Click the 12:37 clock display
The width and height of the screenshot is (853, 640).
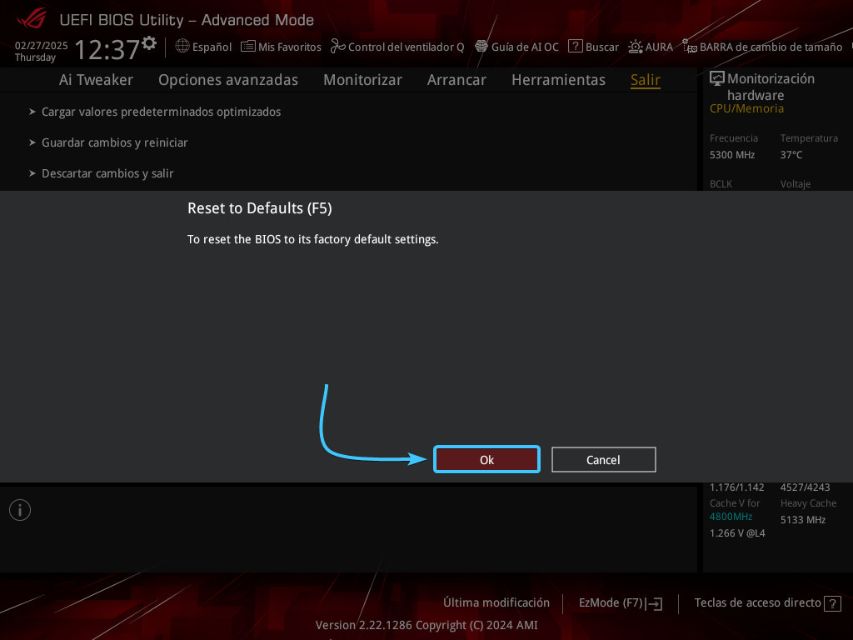coord(107,49)
